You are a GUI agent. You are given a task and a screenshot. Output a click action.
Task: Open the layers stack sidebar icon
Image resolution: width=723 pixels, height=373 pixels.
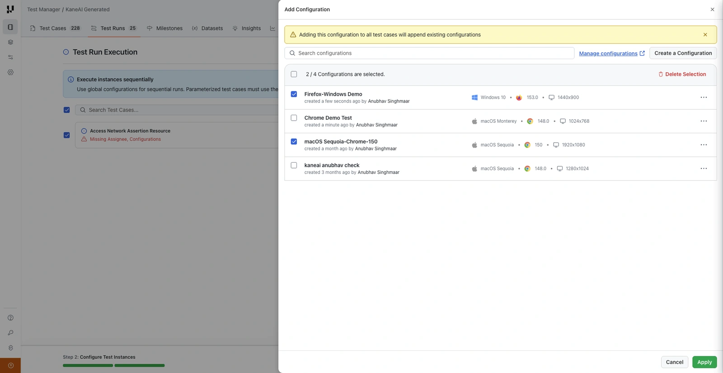click(x=10, y=42)
